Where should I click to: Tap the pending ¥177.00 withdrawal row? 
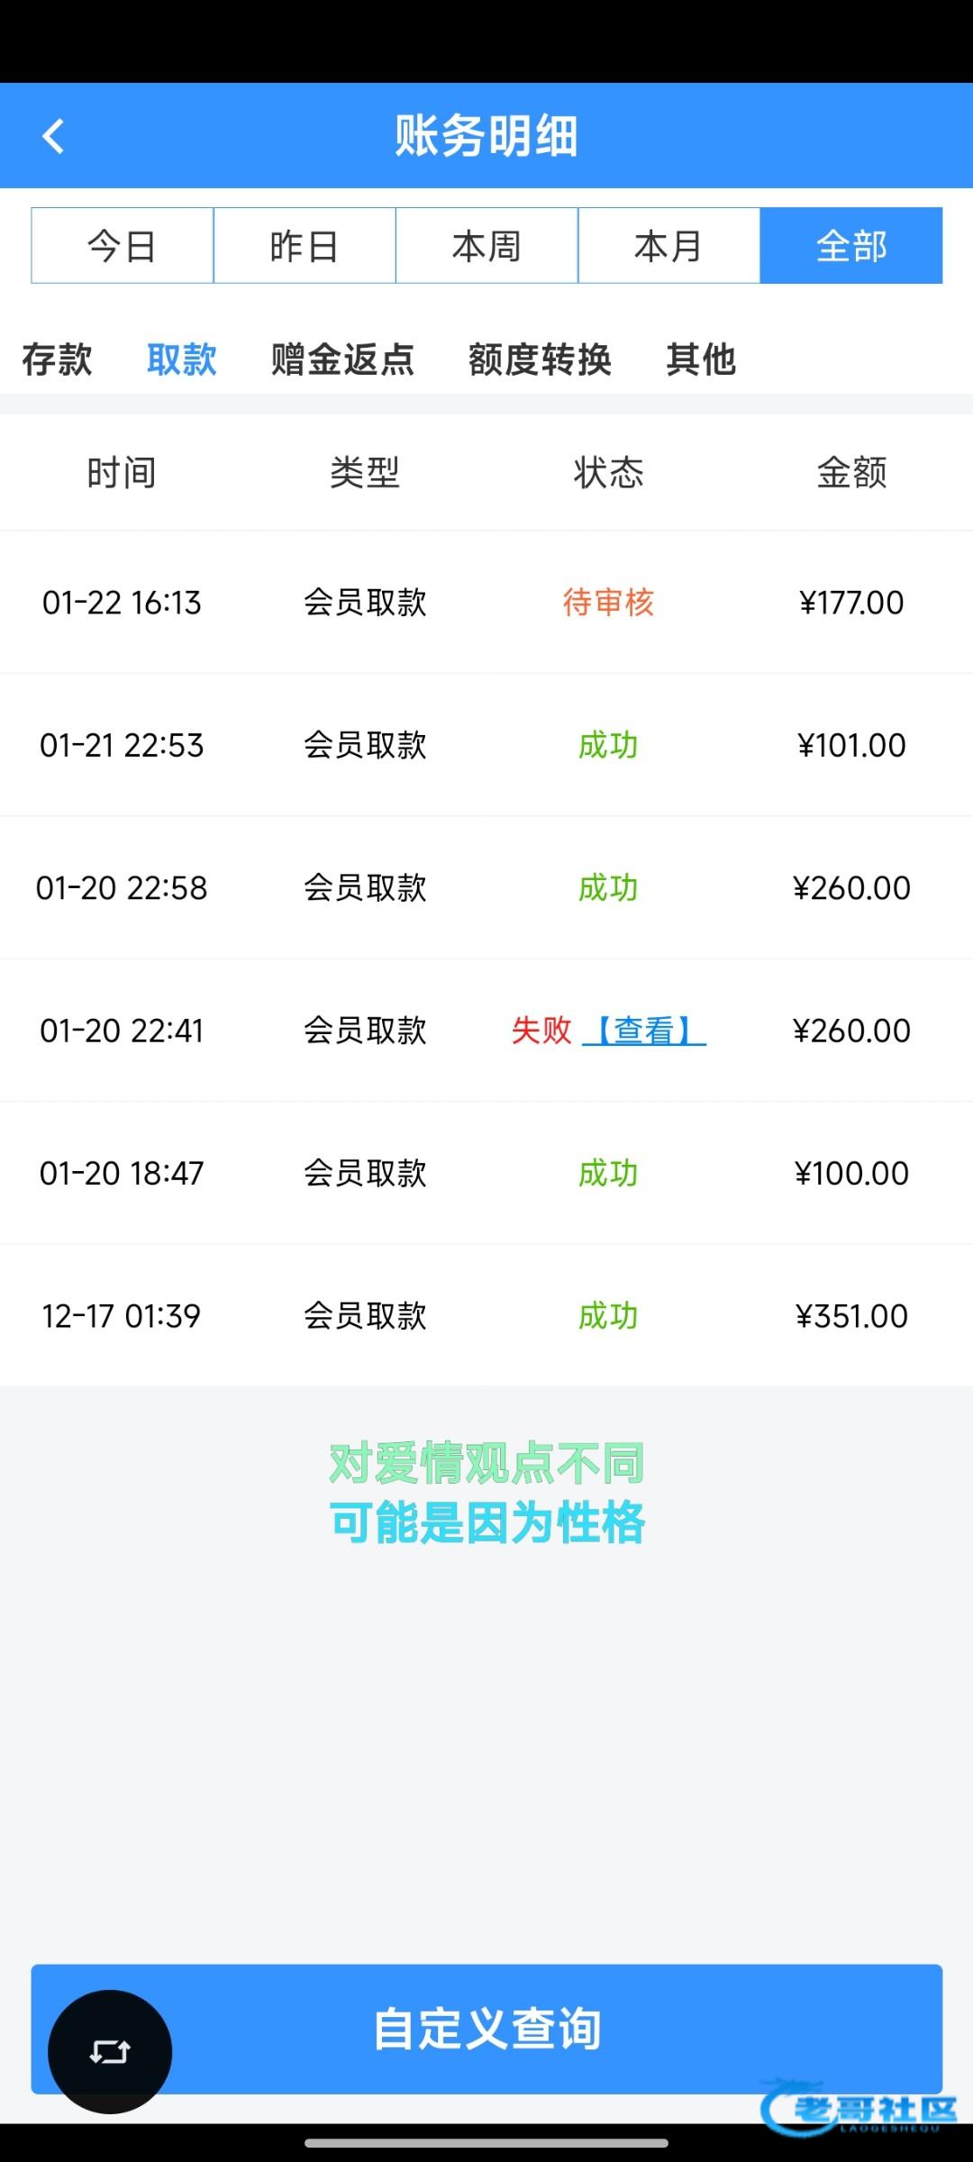[486, 603]
